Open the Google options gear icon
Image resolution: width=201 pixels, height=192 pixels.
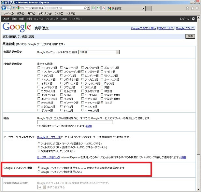point(193,19)
